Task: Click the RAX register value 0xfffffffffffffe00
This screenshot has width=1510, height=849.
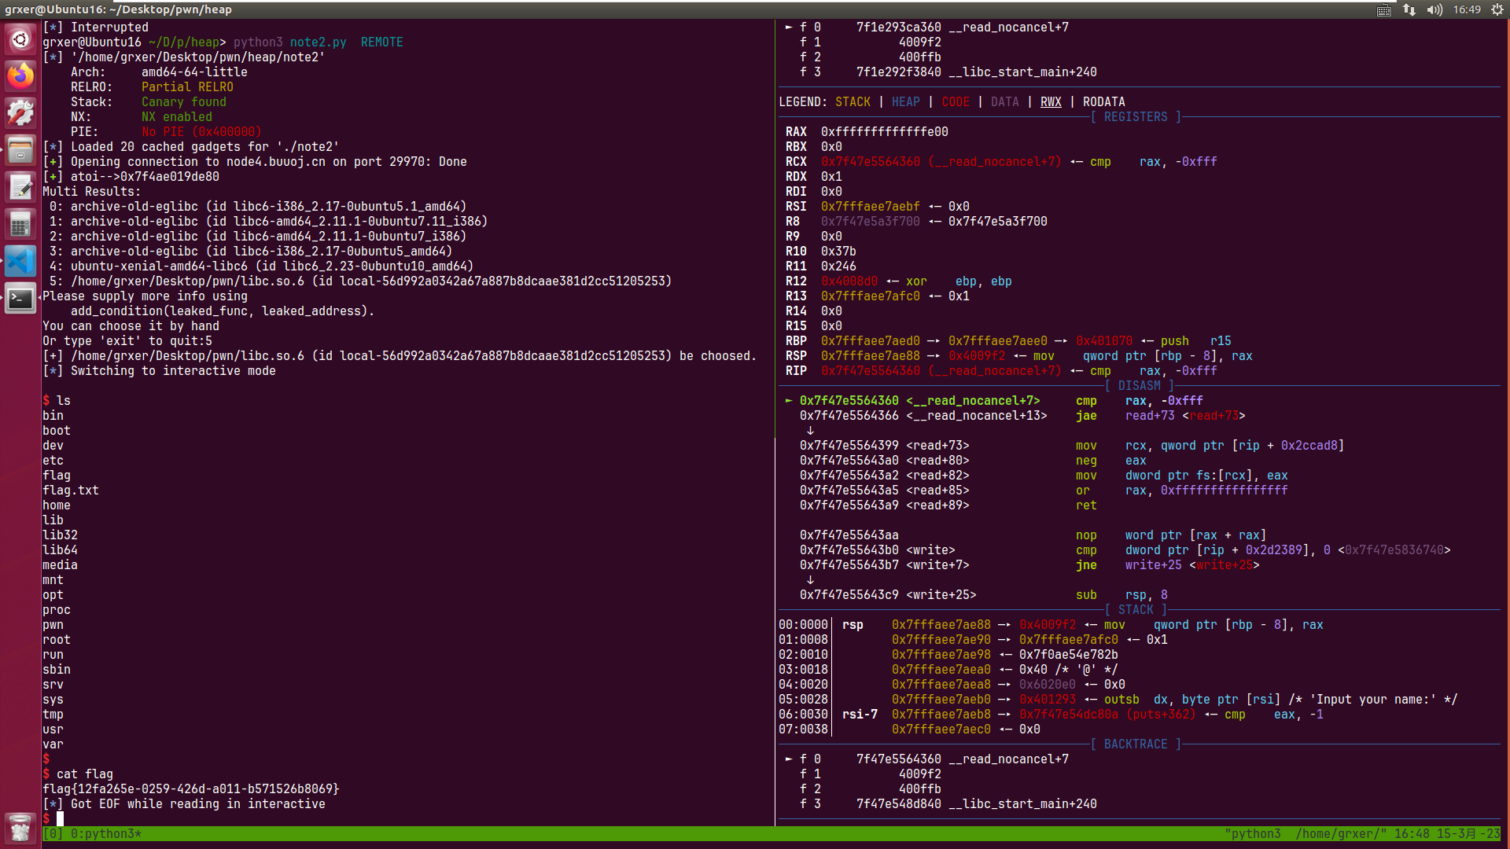Action: (885, 131)
